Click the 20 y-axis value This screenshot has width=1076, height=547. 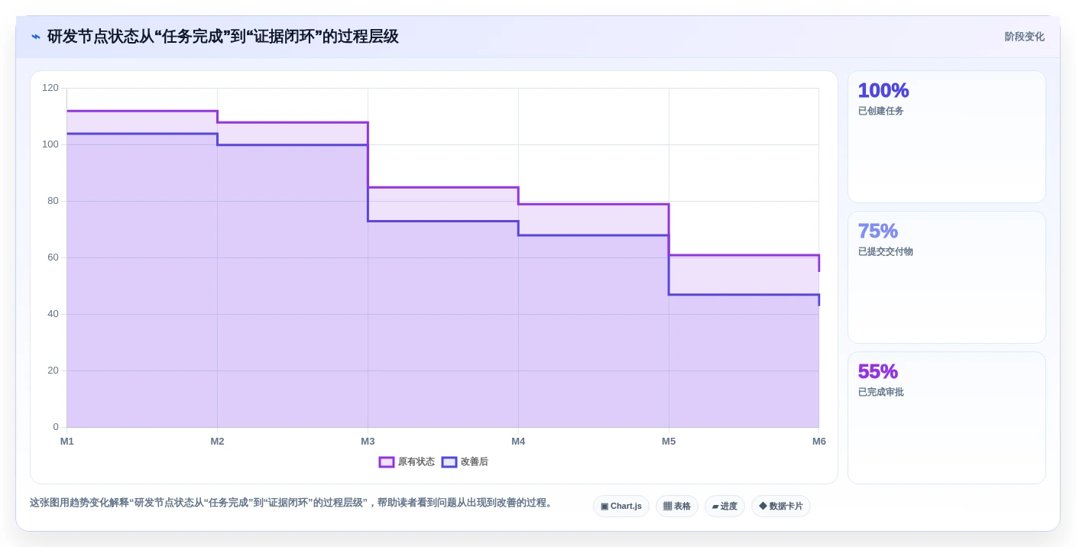point(53,371)
